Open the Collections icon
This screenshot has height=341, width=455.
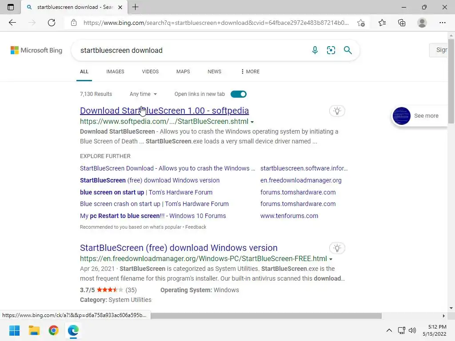pos(402,23)
